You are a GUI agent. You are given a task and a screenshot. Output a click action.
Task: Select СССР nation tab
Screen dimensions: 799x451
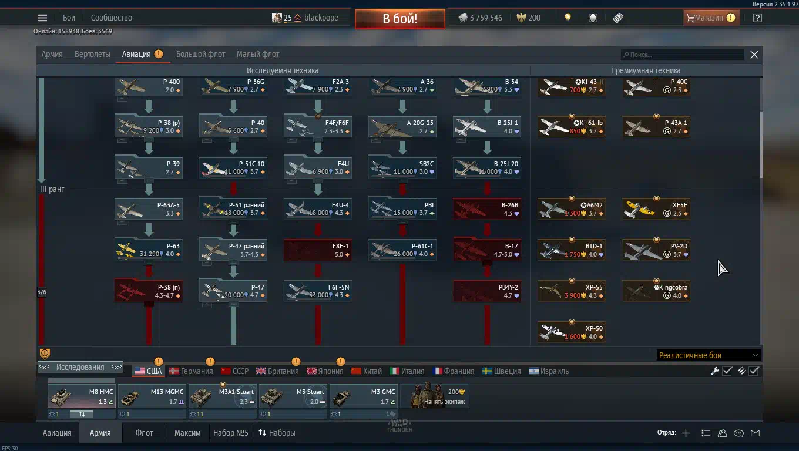[x=234, y=371]
